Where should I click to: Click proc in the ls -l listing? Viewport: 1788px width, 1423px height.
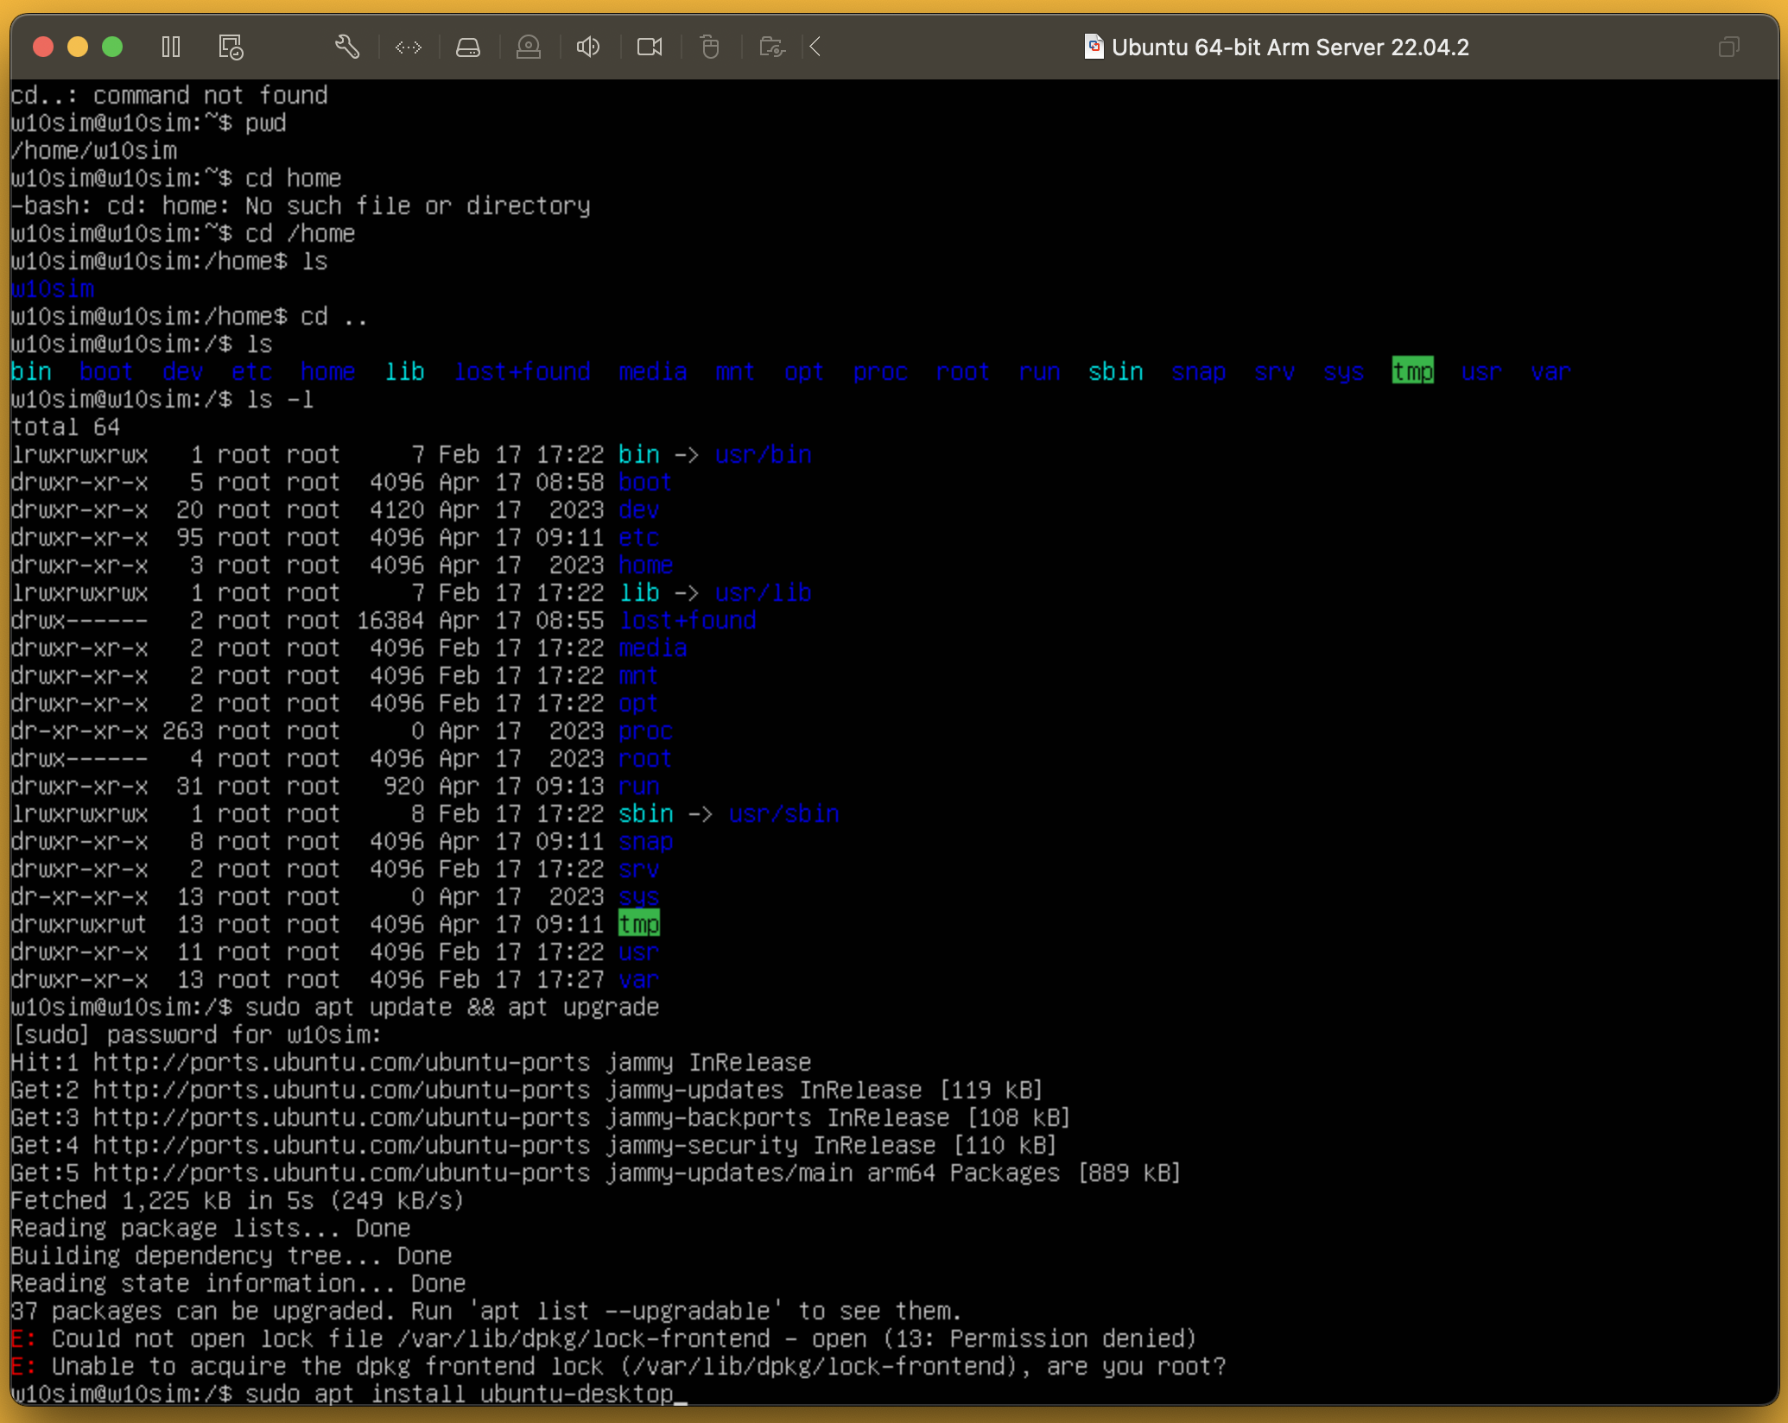tap(646, 730)
